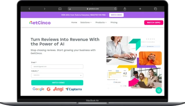
Task: Click the getcinco.com address bar
Action: (92, 9)
